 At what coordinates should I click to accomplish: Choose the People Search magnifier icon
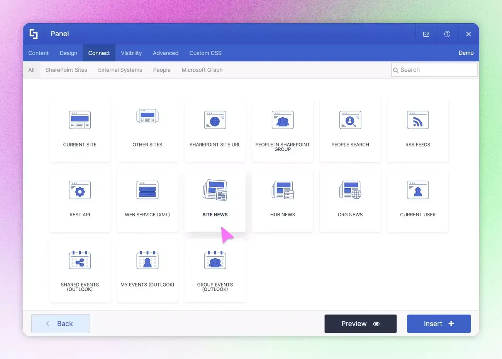(350, 120)
